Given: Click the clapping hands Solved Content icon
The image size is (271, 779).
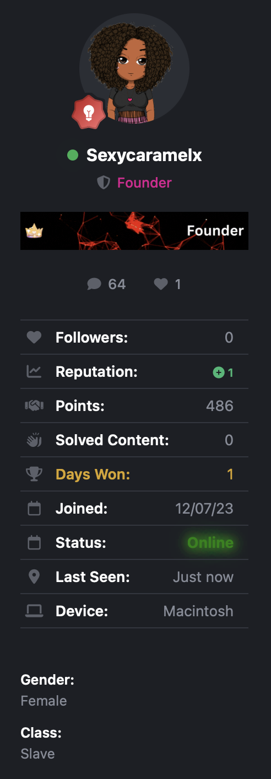Looking at the screenshot, I should pyautogui.click(x=34, y=440).
